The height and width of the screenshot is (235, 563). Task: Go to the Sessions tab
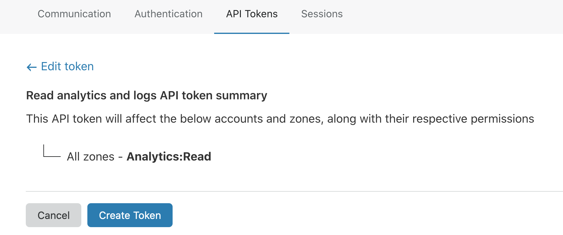pos(322,14)
